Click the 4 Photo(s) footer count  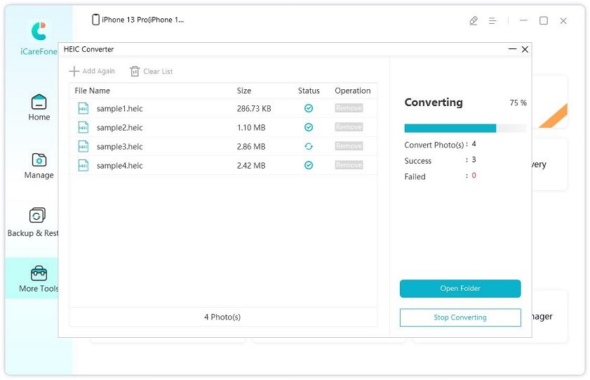point(222,317)
